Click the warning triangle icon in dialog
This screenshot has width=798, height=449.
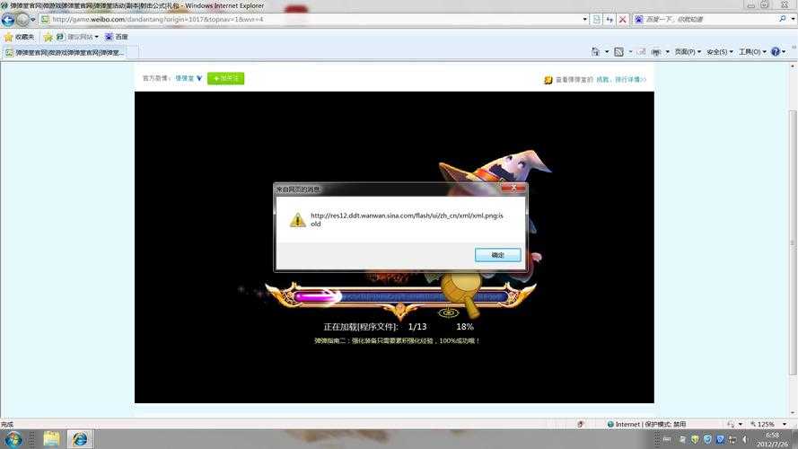(x=298, y=220)
